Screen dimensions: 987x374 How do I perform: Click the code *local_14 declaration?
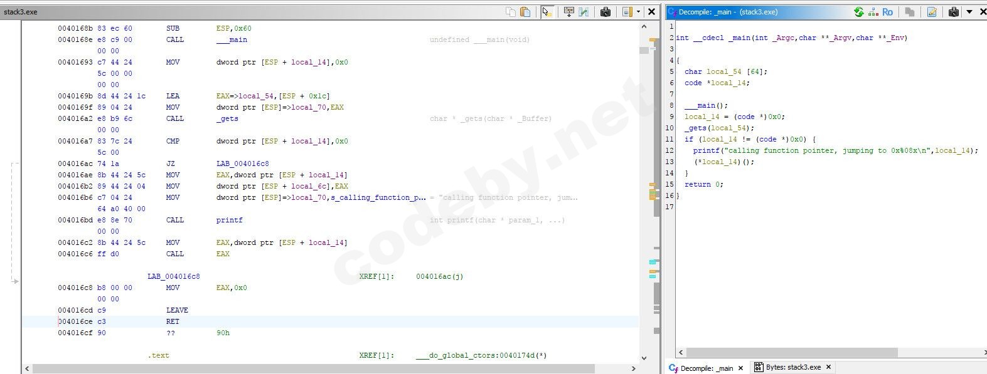point(717,83)
